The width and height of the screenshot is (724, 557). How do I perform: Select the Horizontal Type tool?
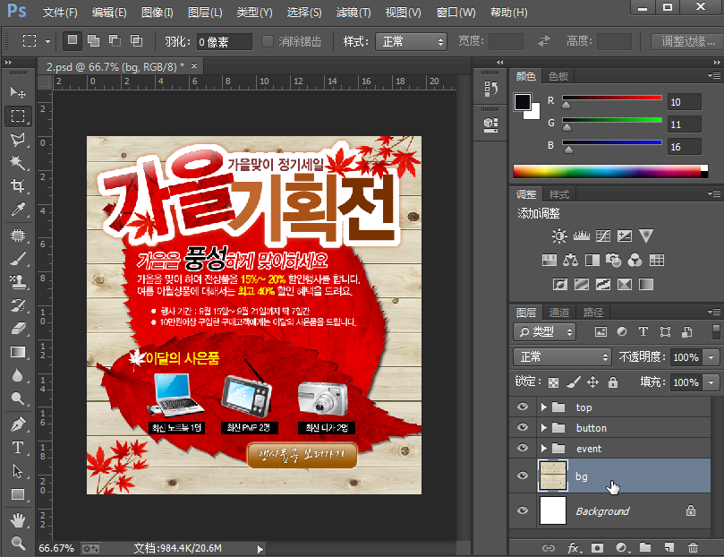[17, 447]
